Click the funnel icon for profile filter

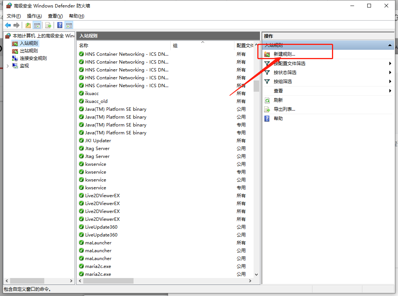[267, 63]
